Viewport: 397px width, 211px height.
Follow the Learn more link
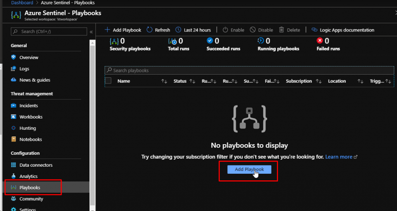coord(339,157)
